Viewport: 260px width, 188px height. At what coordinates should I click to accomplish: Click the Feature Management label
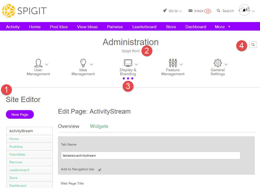(173, 72)
